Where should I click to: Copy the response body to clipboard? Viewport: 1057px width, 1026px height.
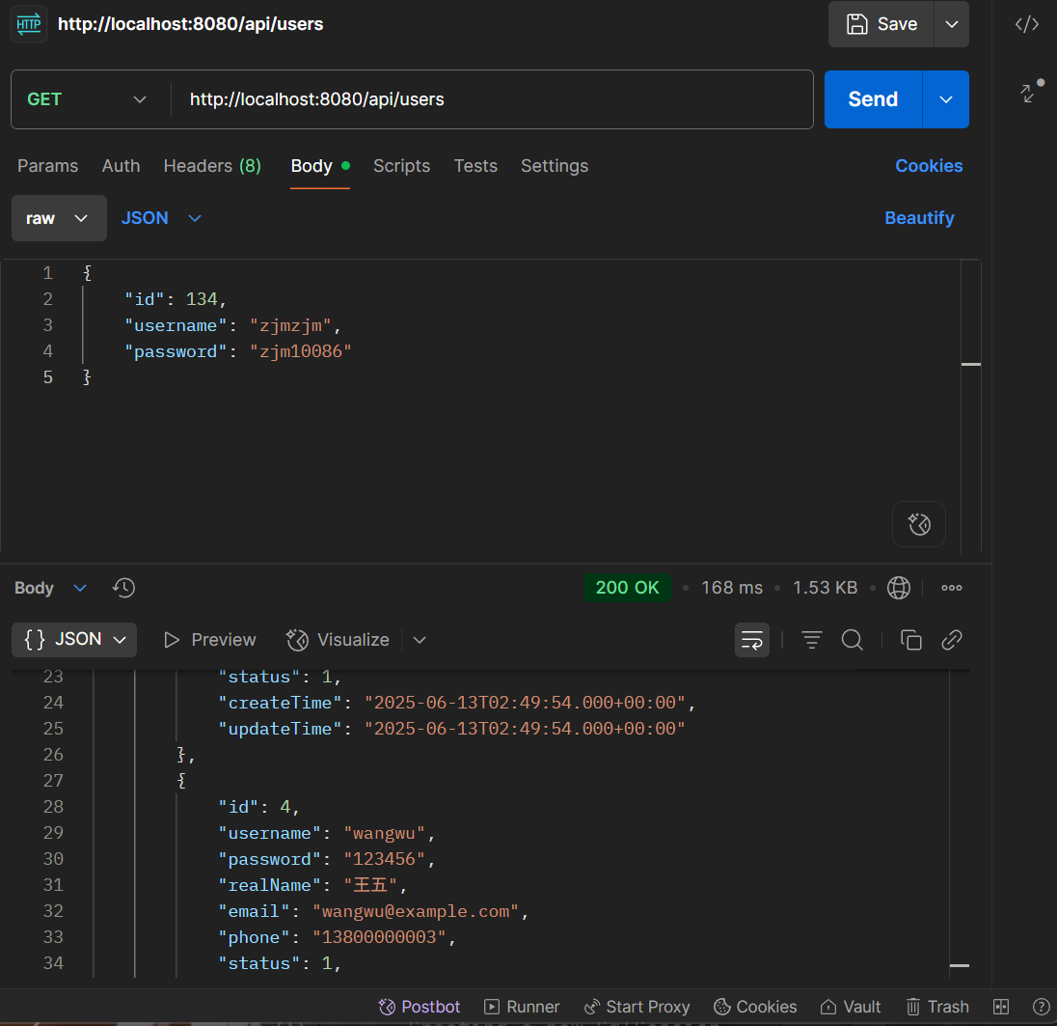(x=910, y=640)
